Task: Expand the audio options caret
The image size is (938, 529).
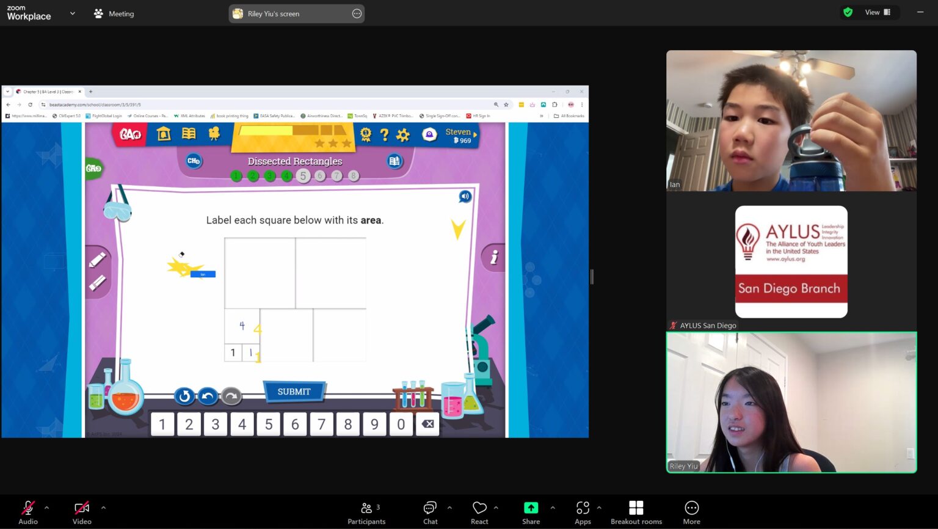Action: 47,507
